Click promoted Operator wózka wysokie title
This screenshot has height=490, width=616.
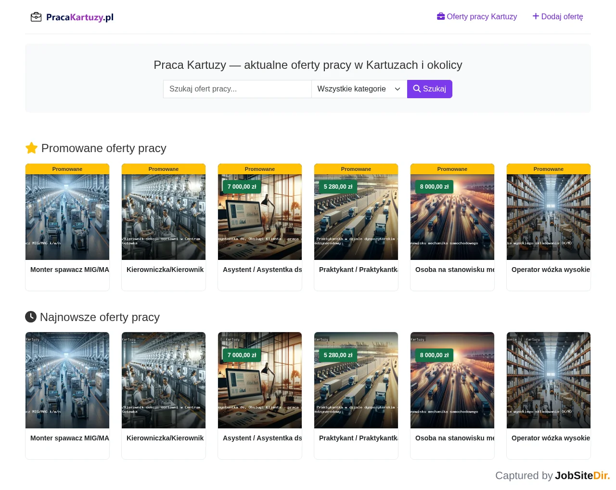click(551, 270)
